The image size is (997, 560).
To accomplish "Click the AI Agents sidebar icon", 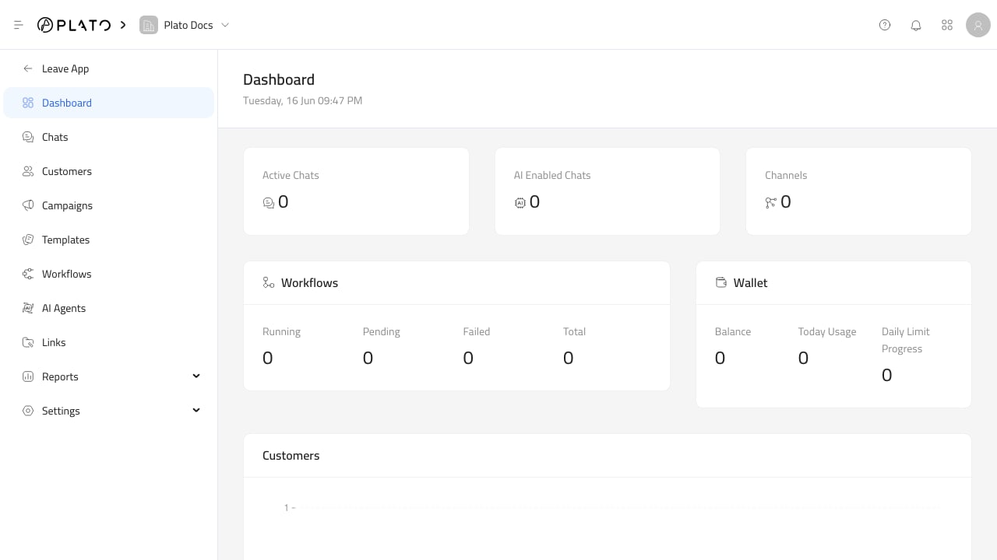I will coord(28,308).
